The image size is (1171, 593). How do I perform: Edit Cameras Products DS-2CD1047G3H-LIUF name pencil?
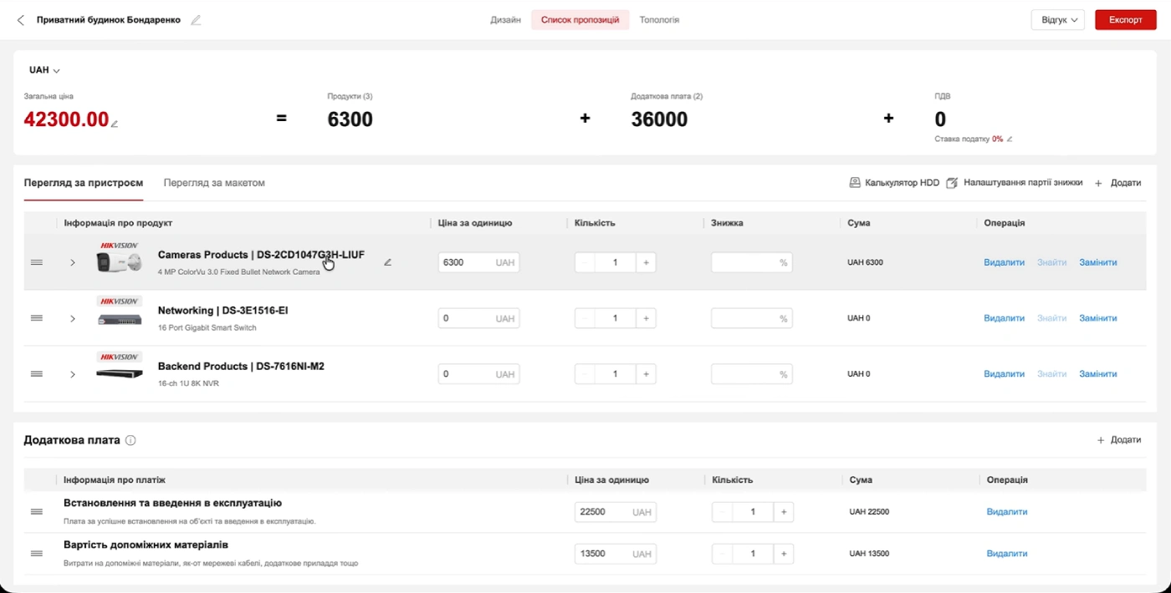[x=387, y=262]
